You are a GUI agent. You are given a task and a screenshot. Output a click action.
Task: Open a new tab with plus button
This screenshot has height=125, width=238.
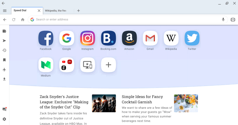tap(78, 11)
